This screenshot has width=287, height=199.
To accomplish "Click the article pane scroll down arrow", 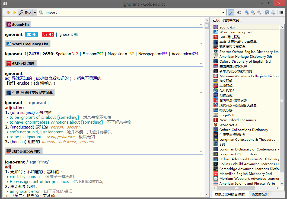I will click(206, 194).
